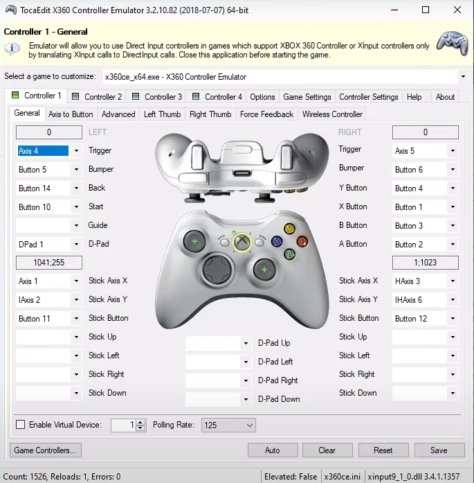The height and width of the screenshot is (483, 474).
Task: Switch to the Wireless Controller tab
Action: (x=332, y=114)
